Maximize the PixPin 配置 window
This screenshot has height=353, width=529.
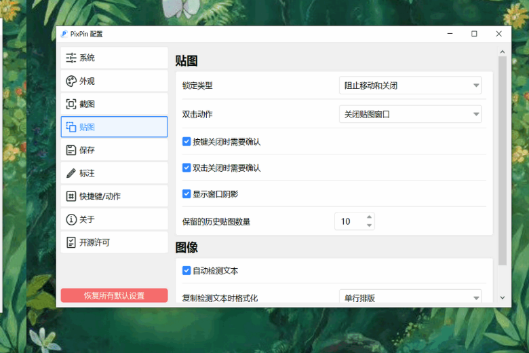point(474,34)
